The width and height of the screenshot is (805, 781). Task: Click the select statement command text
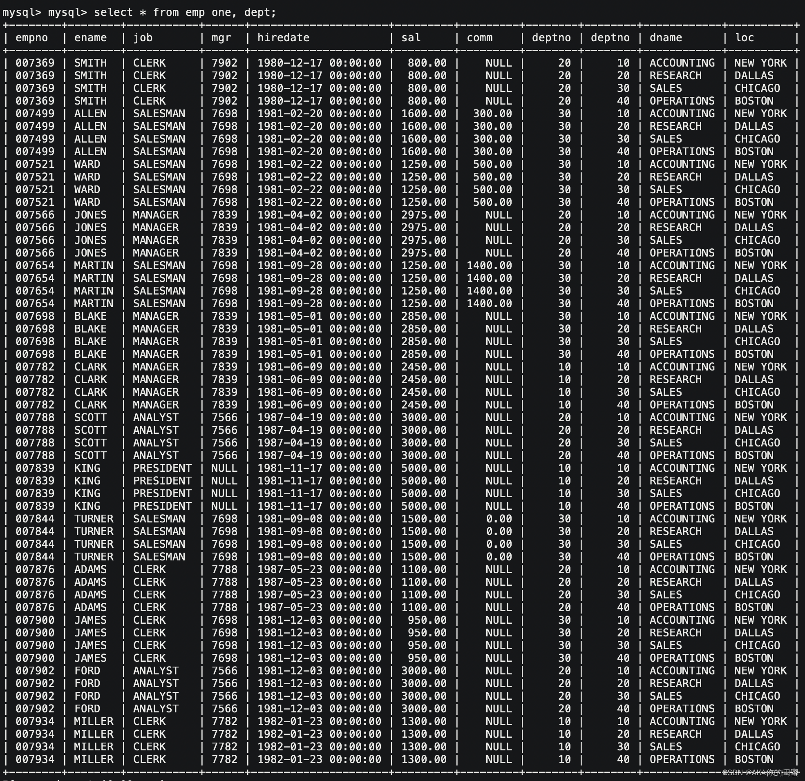click(185, 12)
